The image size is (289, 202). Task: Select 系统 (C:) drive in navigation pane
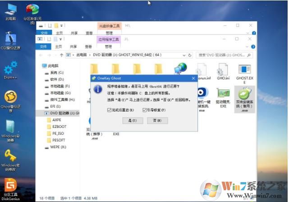[57, 72]
